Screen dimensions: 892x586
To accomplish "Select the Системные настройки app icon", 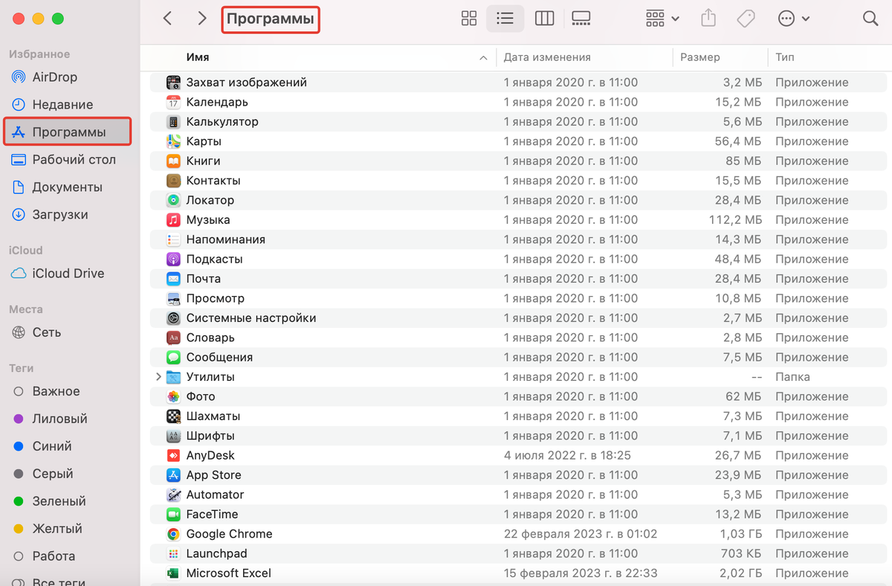I will [x=173, y=318].
